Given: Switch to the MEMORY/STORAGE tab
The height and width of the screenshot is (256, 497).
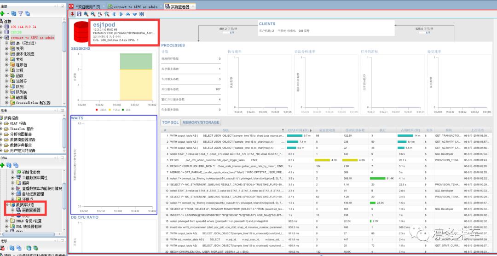Looking at the screenshot, I should [x=201, y=122].
